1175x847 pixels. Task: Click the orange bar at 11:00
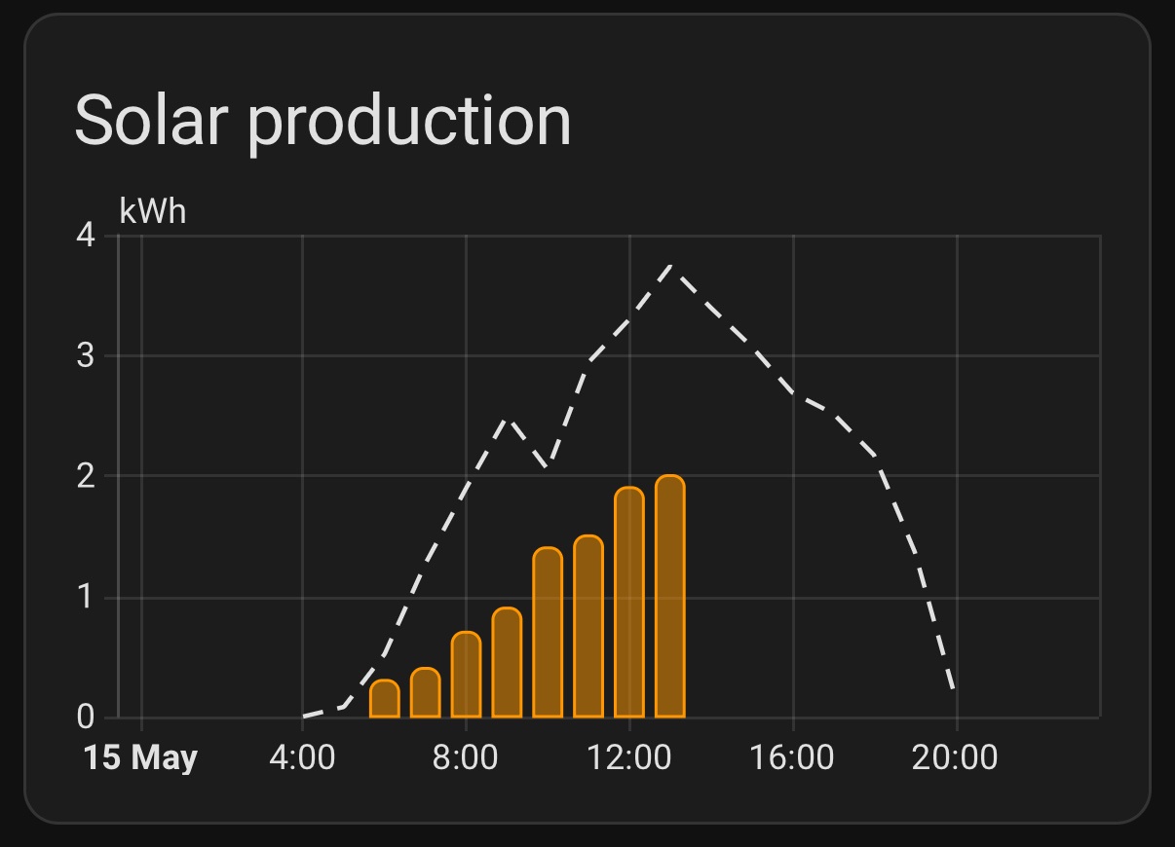[x=588, y=627]
